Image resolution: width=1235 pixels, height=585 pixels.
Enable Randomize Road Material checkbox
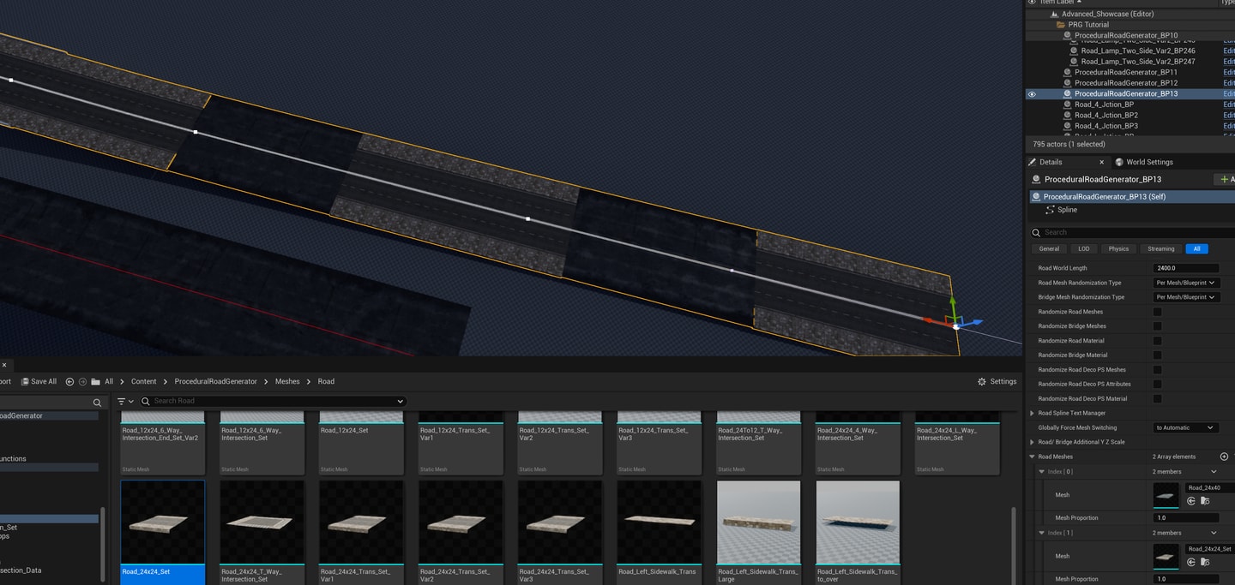coord(1157,341)
